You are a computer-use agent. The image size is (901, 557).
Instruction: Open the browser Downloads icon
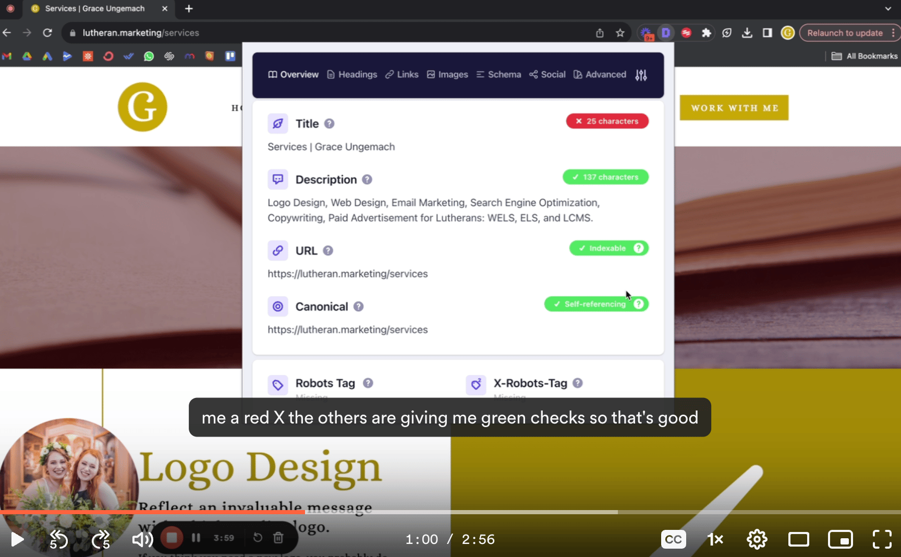[x=747, y=33]
